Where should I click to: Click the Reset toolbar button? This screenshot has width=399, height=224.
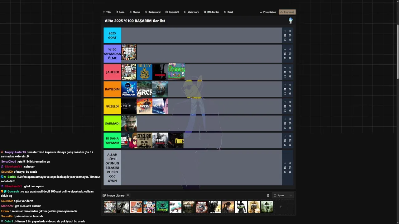click(x=228, y=12)
